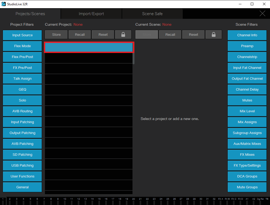Toggle the project lock icon
This screenshot has height=205, width=270.
point(123,35)
